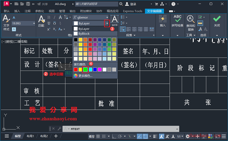This screenshot has height=141, width=228.
Task: Apply subscript to selected text
Action: click(54, 29)
